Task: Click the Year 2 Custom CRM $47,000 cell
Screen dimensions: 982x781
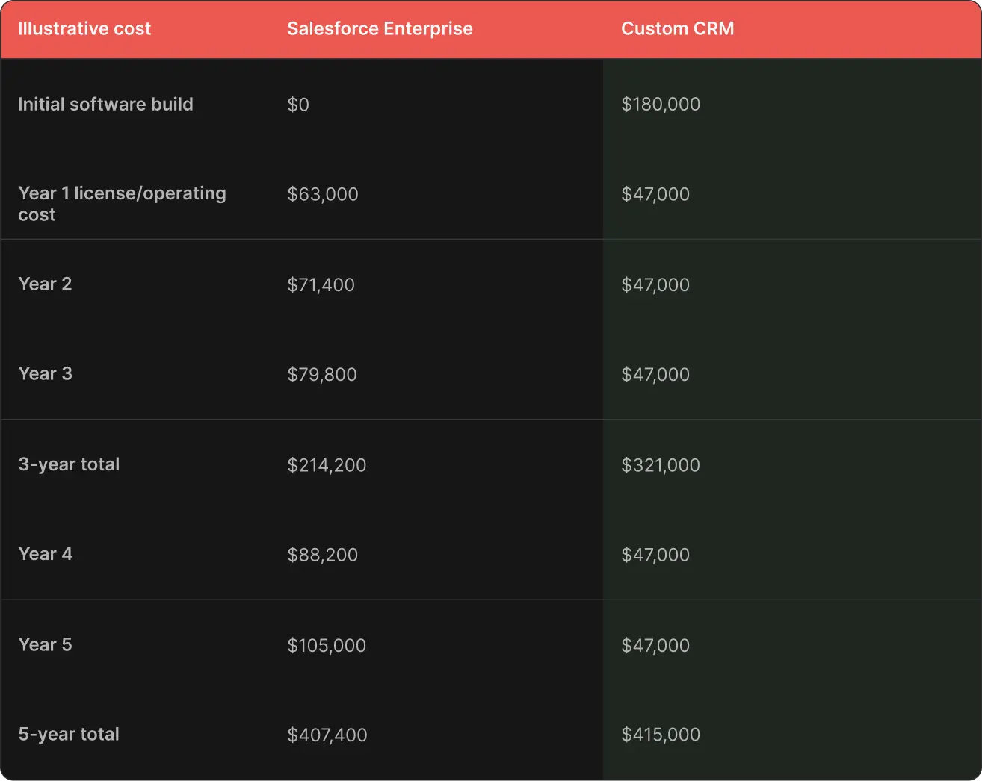Action: (x=655, y=284)
